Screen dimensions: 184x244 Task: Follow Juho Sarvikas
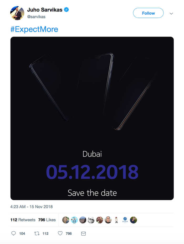click(x=148, y=13)
